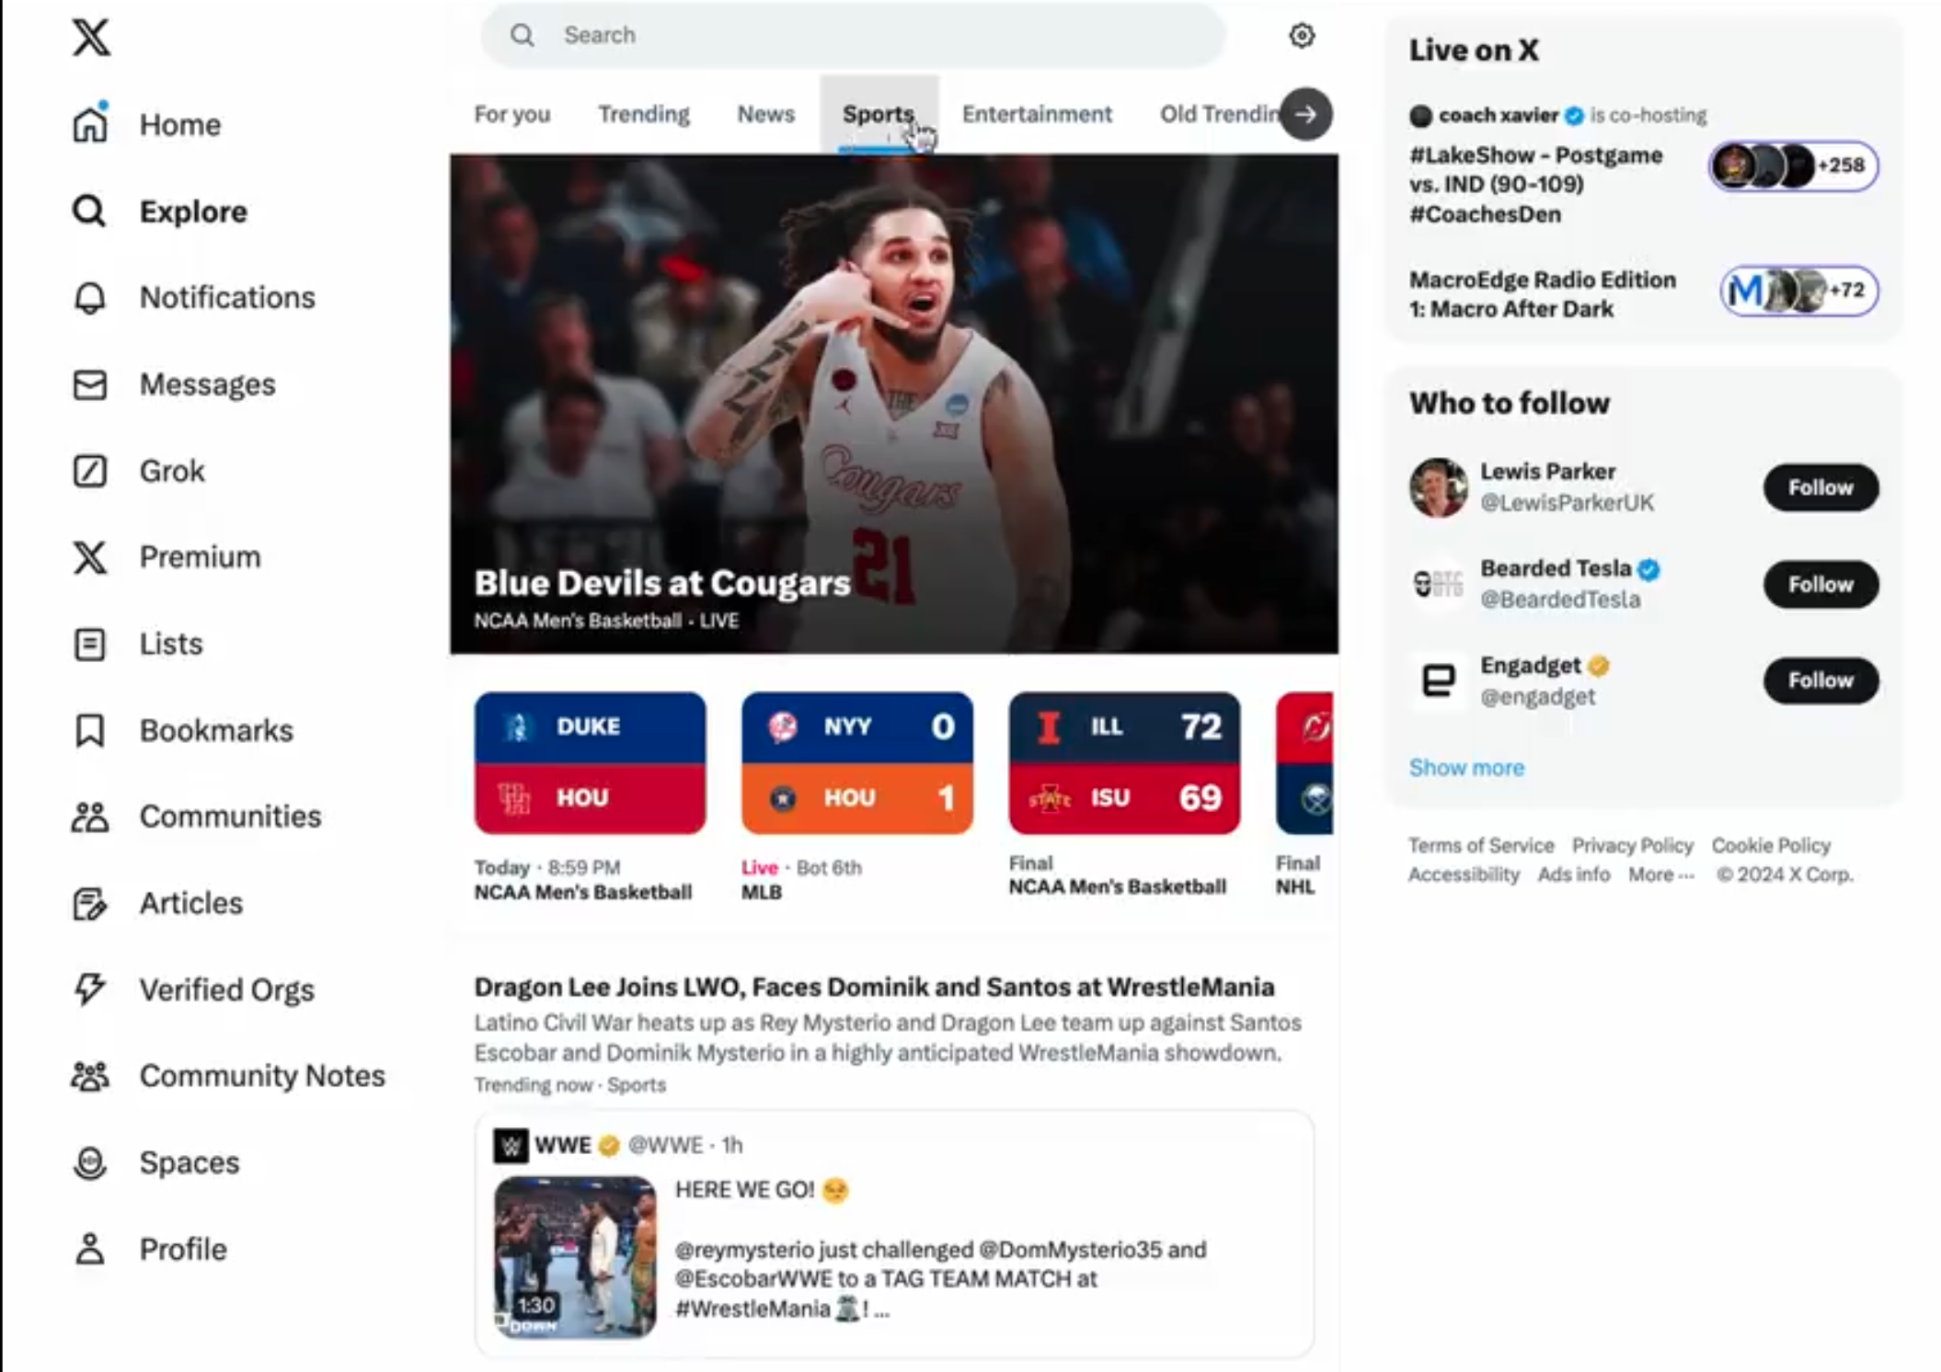Open Grok from the sidebar
This screenshot has height=1372, width=1941.
point(90,471)
